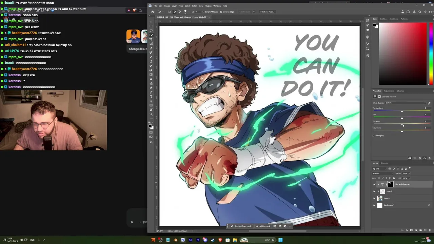
Task: Uncheck Enhance Edge checkbox
Action: pos(221,12)
